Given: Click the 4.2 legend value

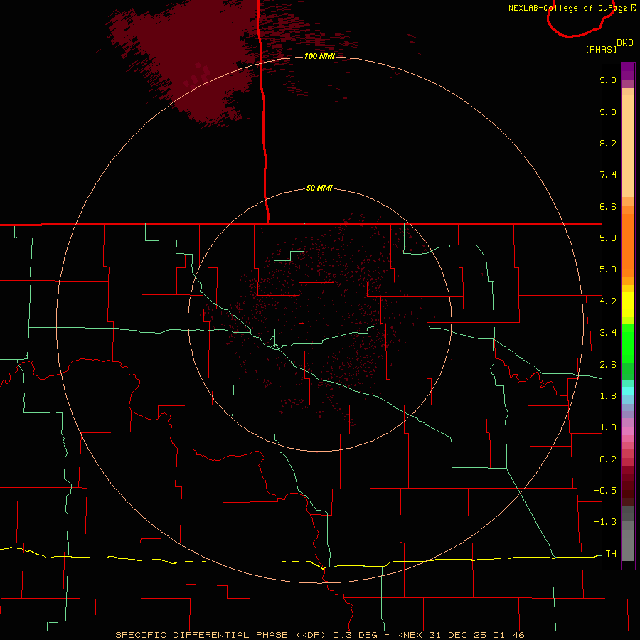Looking at the screenshot, I should 608,302.
